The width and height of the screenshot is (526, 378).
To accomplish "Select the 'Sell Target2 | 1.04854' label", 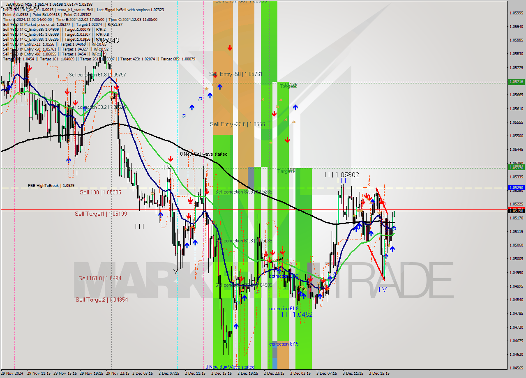I will pyautogui.click(x=102, y=300).
